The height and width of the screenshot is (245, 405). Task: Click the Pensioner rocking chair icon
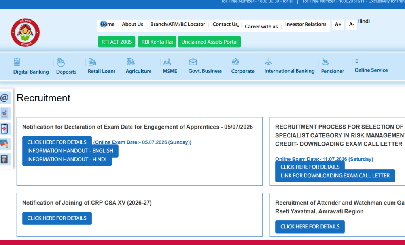click(326, 62)
